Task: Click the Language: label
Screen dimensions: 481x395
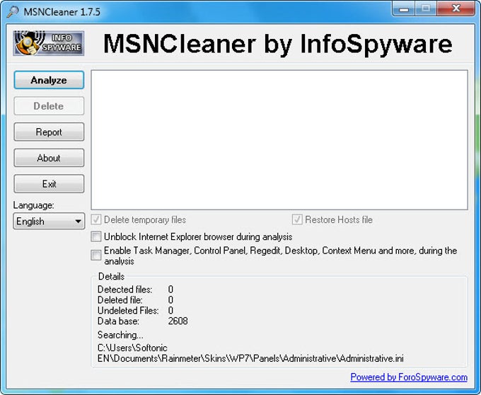Action: pos(33,205)
